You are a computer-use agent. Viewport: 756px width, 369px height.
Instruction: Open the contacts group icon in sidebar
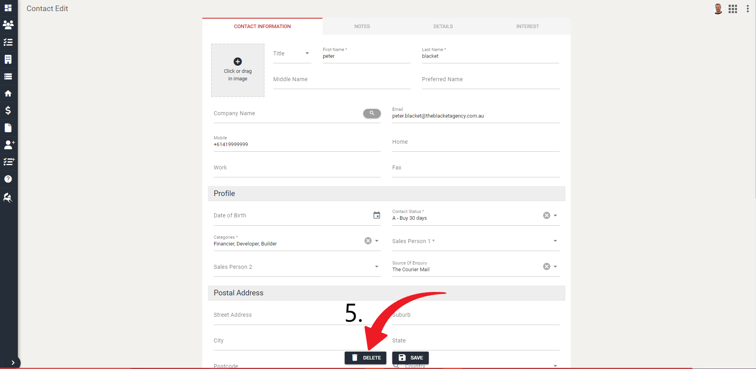pyautogui.click(x=8, y=25)
